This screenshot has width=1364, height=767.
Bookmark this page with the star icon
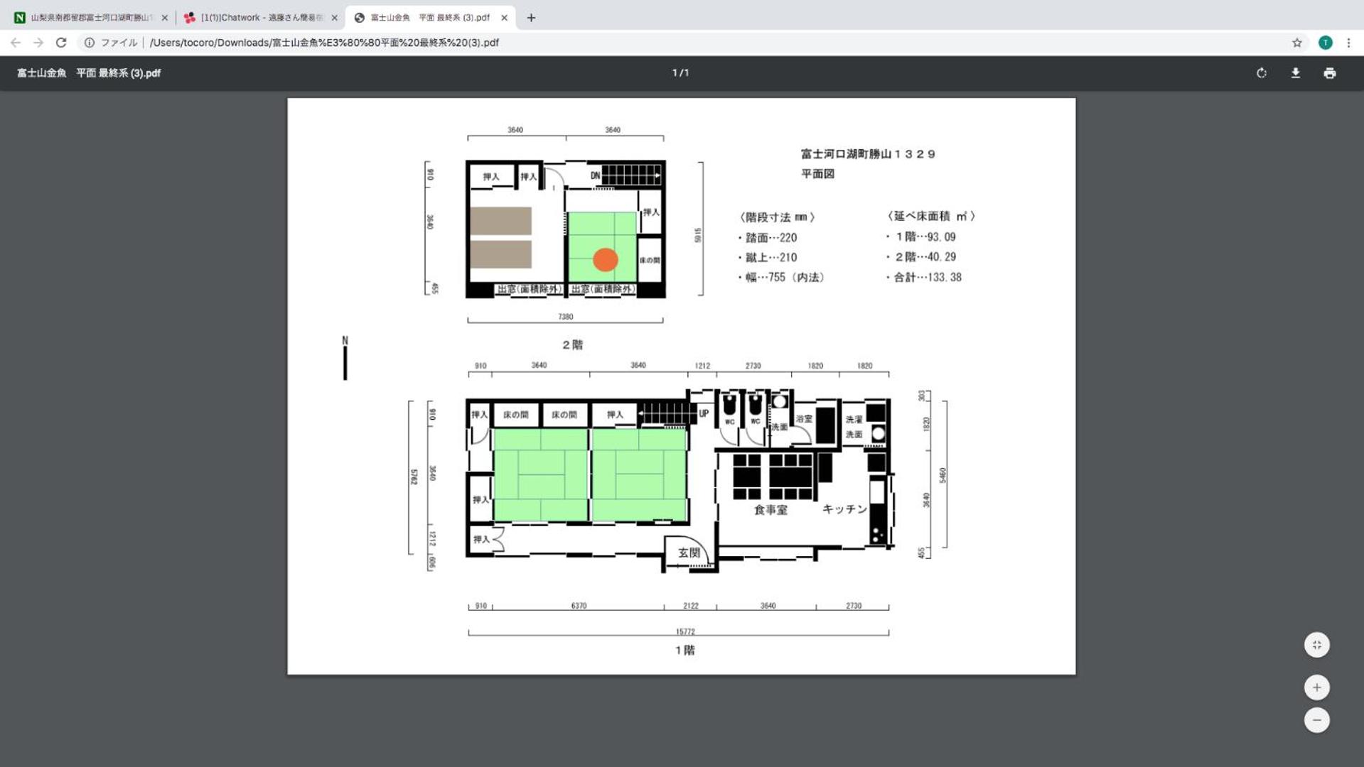click(x=1296, y=43)
